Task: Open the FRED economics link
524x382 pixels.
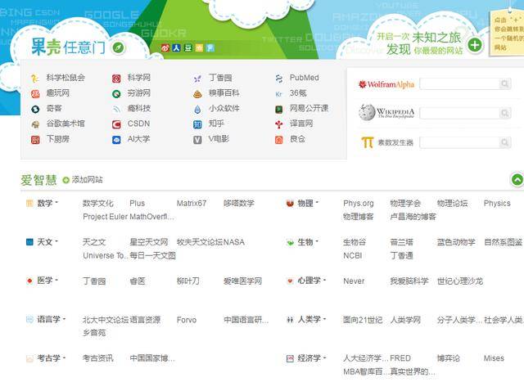Action: [x=400, y=358]
